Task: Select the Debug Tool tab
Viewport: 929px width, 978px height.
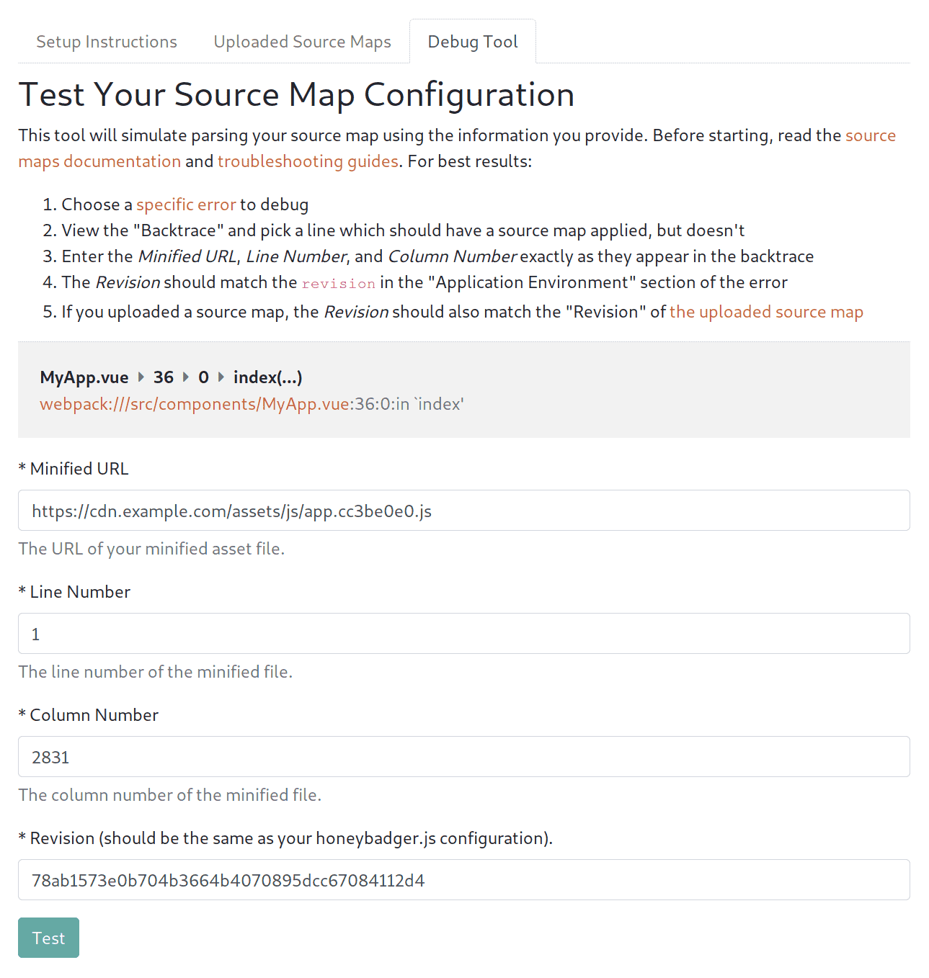Action: pyautogui.click(x=473, y=42)
